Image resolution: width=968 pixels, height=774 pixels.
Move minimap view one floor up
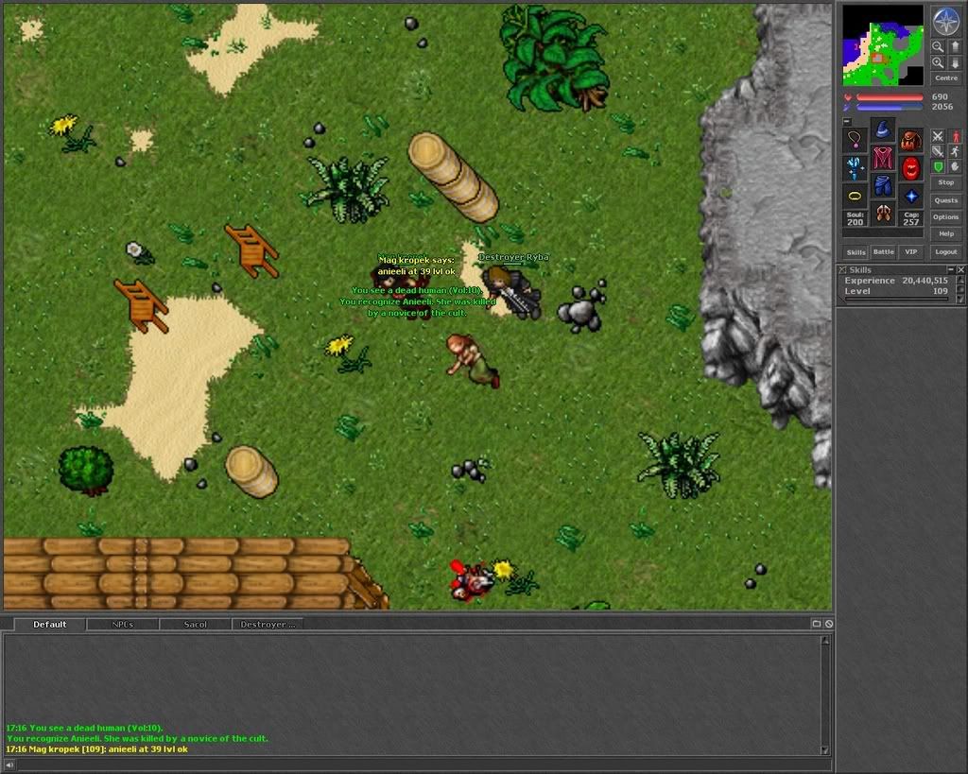pos(955,46)
